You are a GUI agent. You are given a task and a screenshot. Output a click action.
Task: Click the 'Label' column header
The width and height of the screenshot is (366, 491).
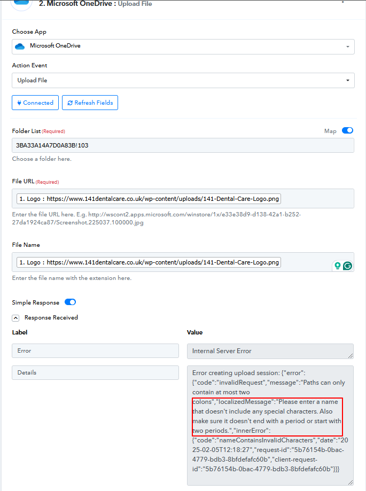[x=20, y=332]
